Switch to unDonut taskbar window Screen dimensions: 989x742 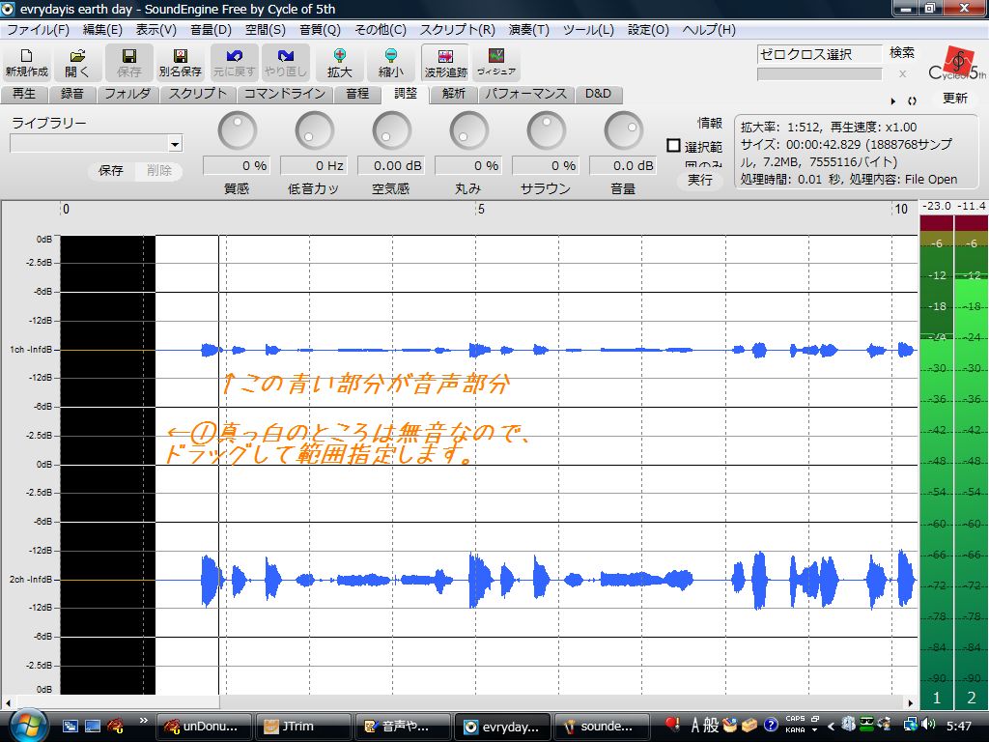[x=205, y=727]
